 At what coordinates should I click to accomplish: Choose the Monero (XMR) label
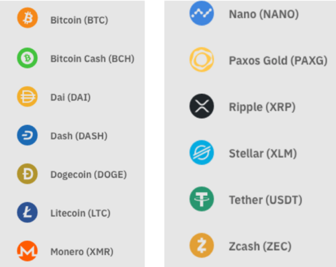(82, 252)
